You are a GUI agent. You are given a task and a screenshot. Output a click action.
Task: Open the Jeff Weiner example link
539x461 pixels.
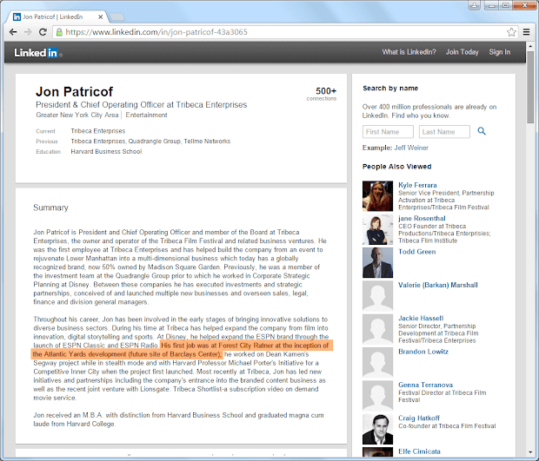pos(411,148)
